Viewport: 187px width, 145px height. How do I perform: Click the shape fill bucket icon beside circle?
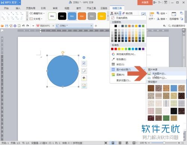point(84,78)
